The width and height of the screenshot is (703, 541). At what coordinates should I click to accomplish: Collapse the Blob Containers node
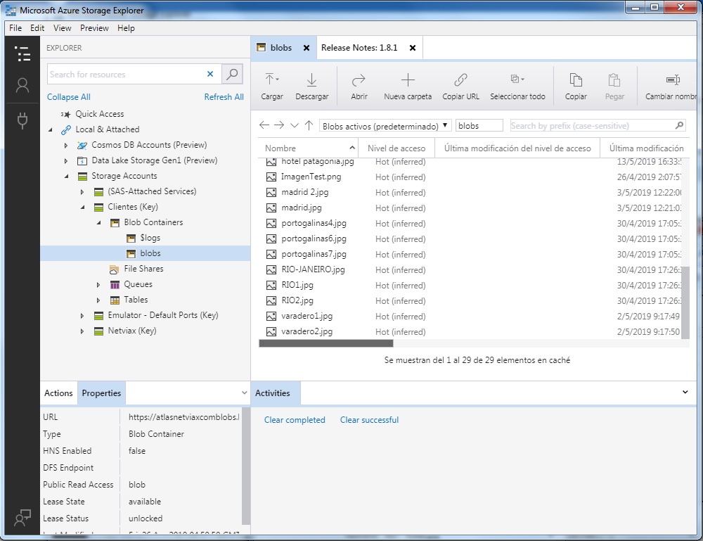click(x=99, y=222)
